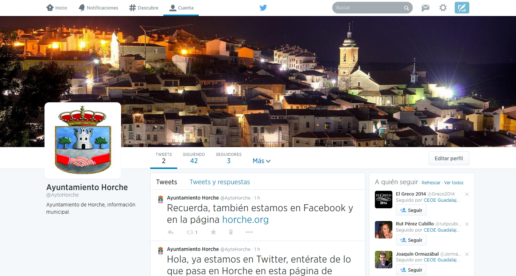Click the 'Ayuntamiento de Horche, información municipal.' bio
This screenshot has width=516, height=276.
[91, 208]
